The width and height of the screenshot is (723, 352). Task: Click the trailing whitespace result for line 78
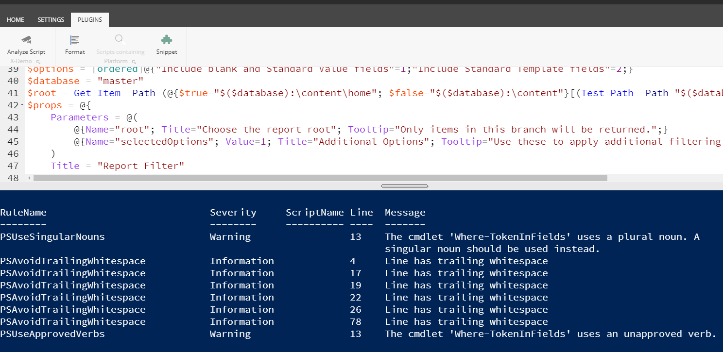(x=466, y=322)
